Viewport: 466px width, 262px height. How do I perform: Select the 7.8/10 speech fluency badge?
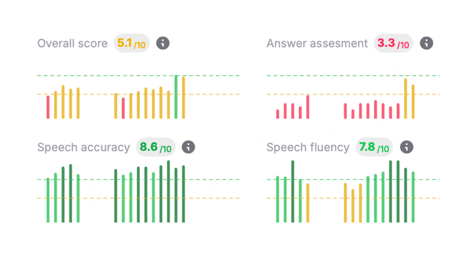tap(374, 147)
